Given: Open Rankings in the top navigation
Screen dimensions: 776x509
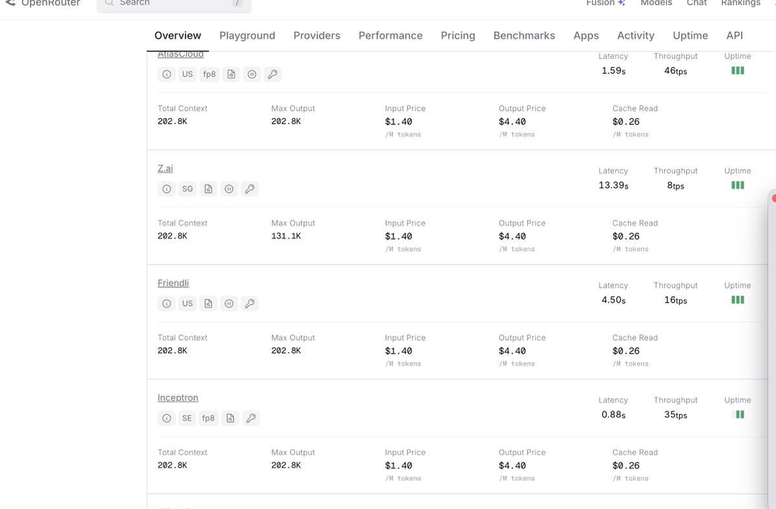Looking at the screenshot, I should click(741, 3).
